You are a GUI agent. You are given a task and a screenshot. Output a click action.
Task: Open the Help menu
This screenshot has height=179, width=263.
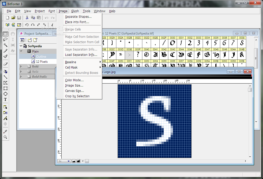pos(112,11)
